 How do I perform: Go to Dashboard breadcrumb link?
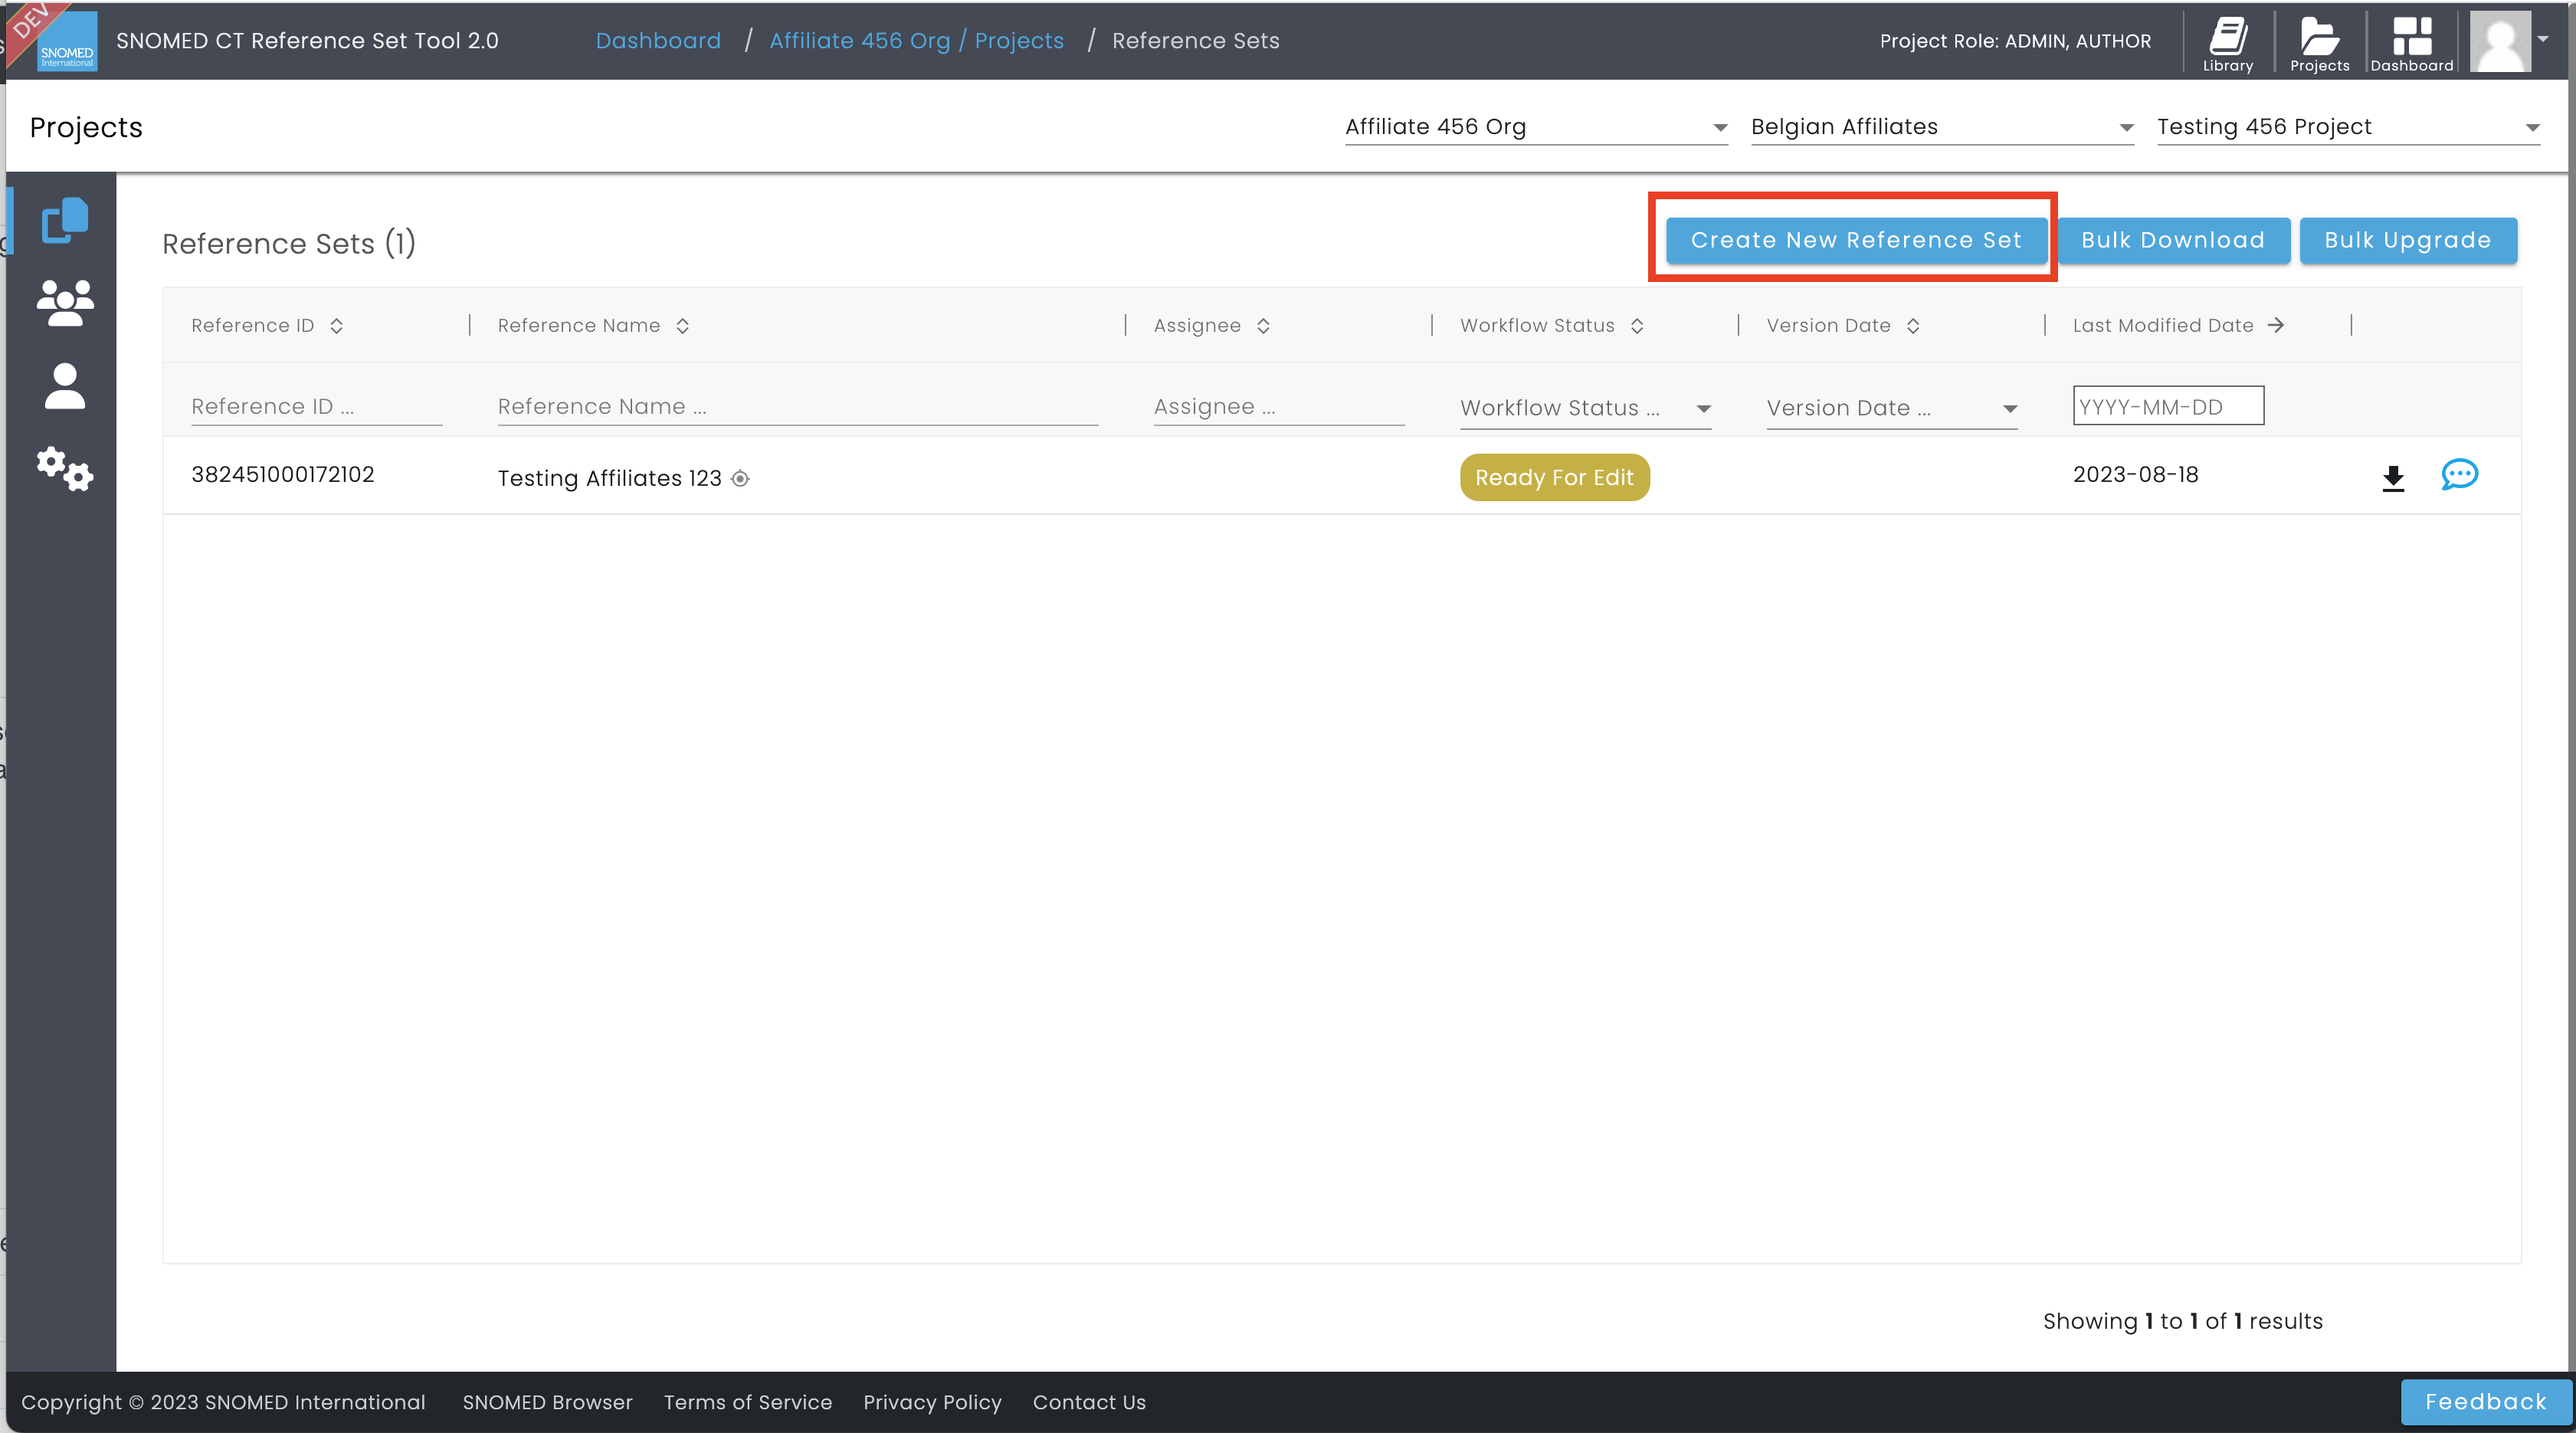tap(658, 41)
